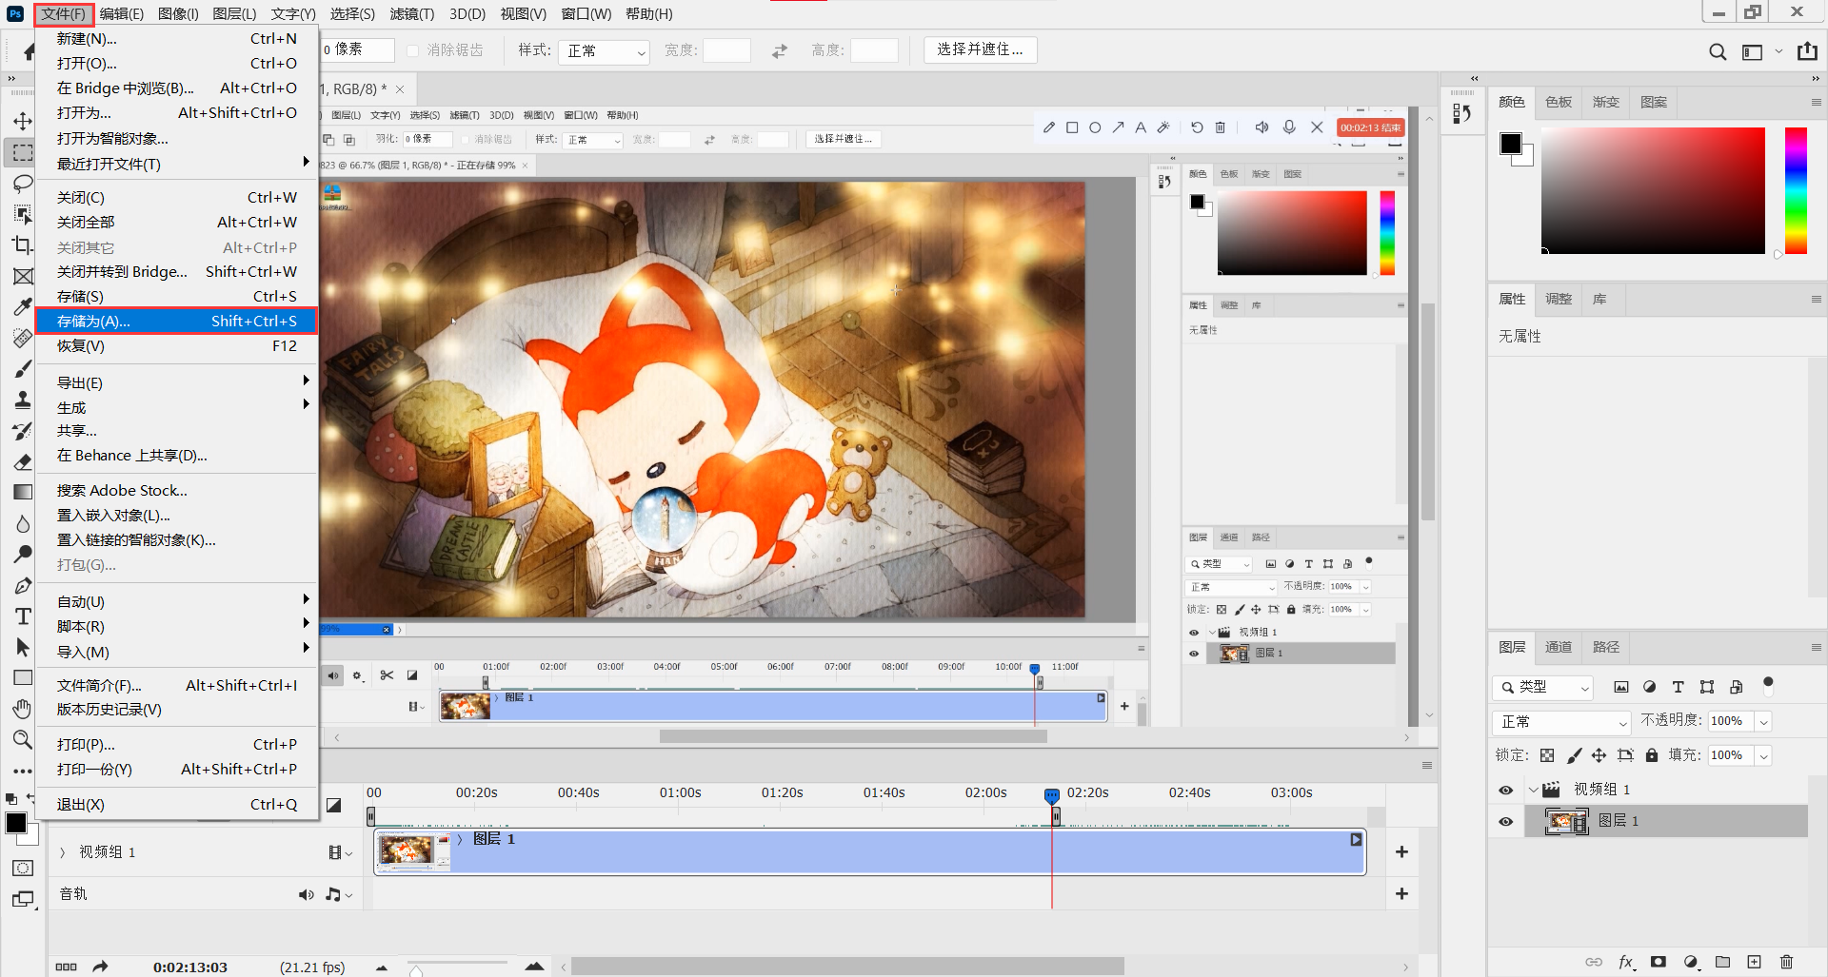Add a layer mask with the mask icon

(x=1659, y=962)
